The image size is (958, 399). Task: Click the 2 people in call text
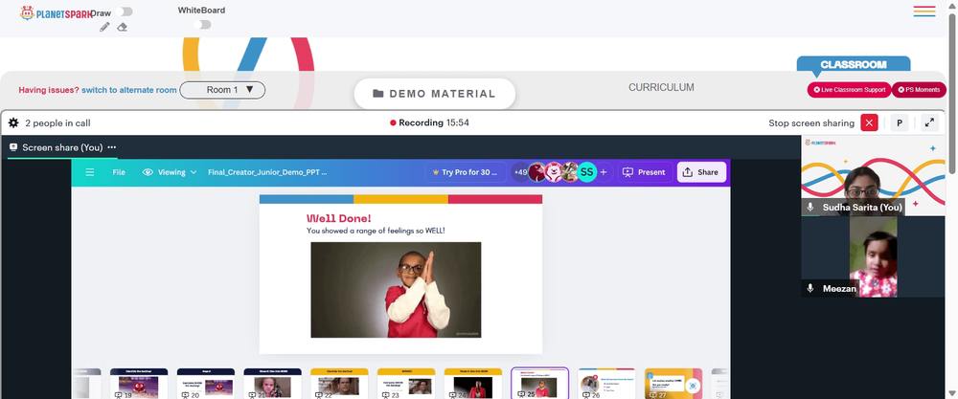[57, 123]
